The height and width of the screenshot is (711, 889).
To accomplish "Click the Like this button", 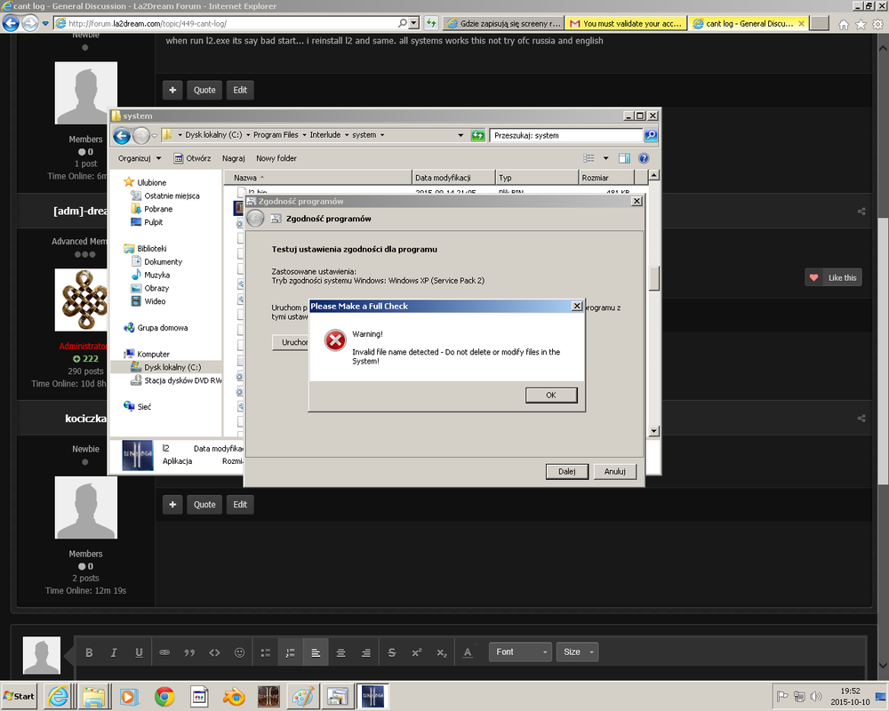I will (x=833, y=278).
